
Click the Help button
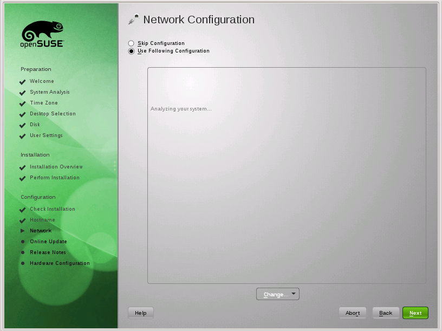click(x=141, y=313)
